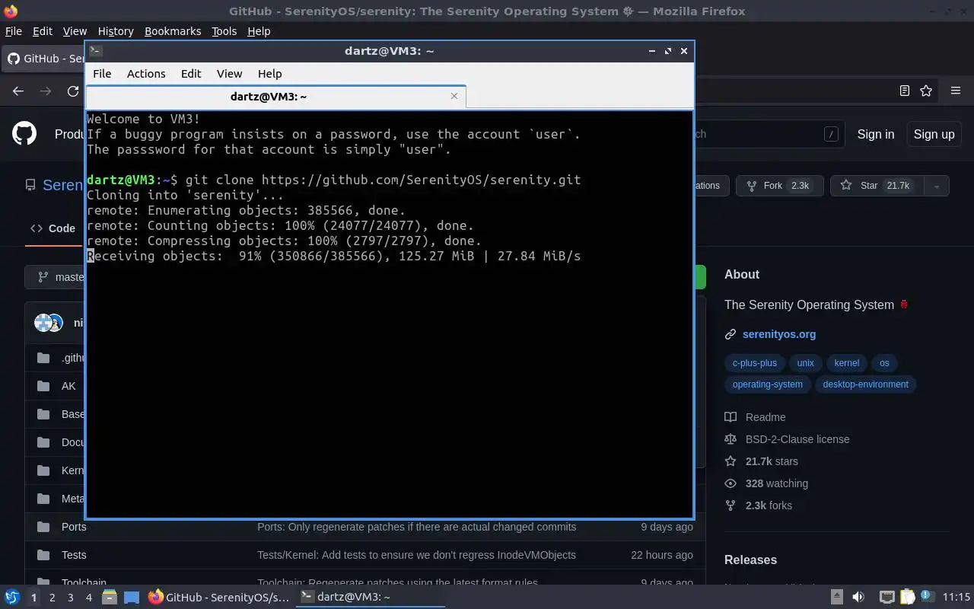Viewport: 974px width, 609px height.
Task: Click the unix topic tag
Action: tap(805, 363)
